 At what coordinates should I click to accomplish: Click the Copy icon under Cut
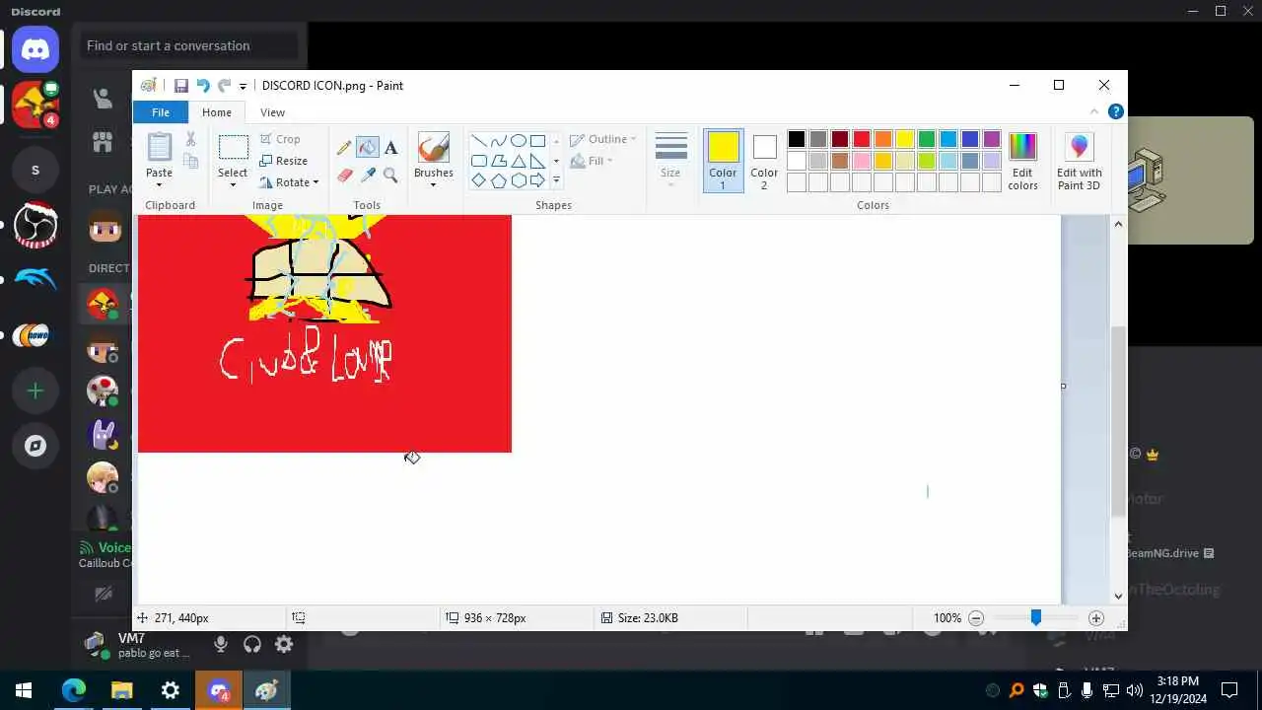pos(190,162)
